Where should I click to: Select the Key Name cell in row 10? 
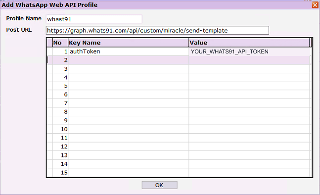coord(129,129)
